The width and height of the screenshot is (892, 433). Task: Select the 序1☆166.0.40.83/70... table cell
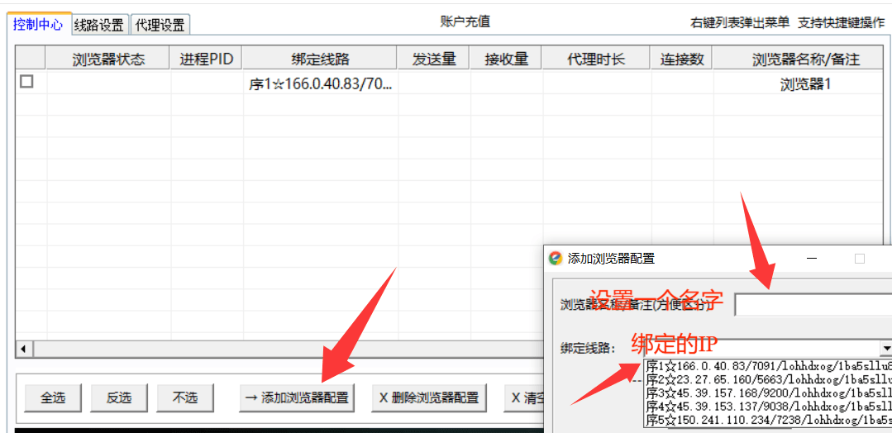pos(320,84)
